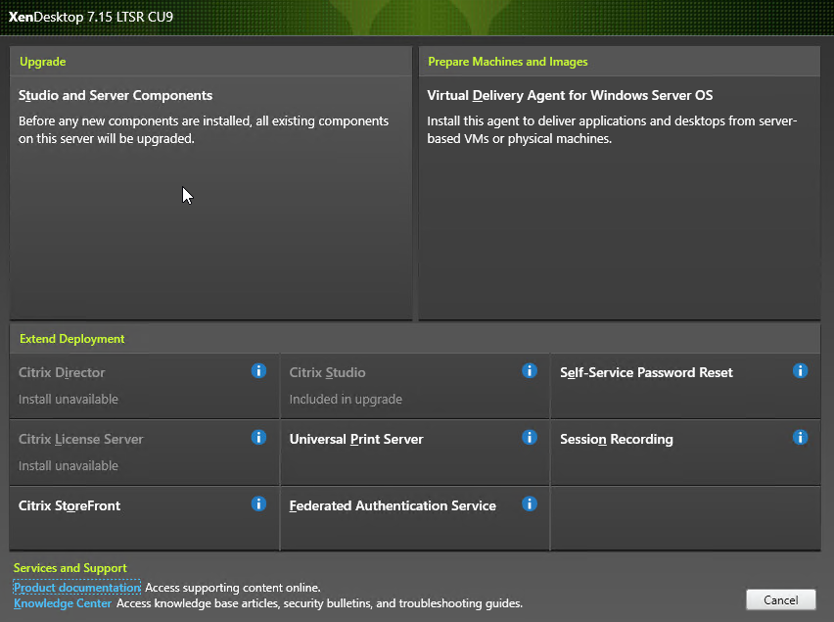Click 'Included in upgrade' status text
The width and height of the screenshot is (834, 622).
click(x=346, y=399)
